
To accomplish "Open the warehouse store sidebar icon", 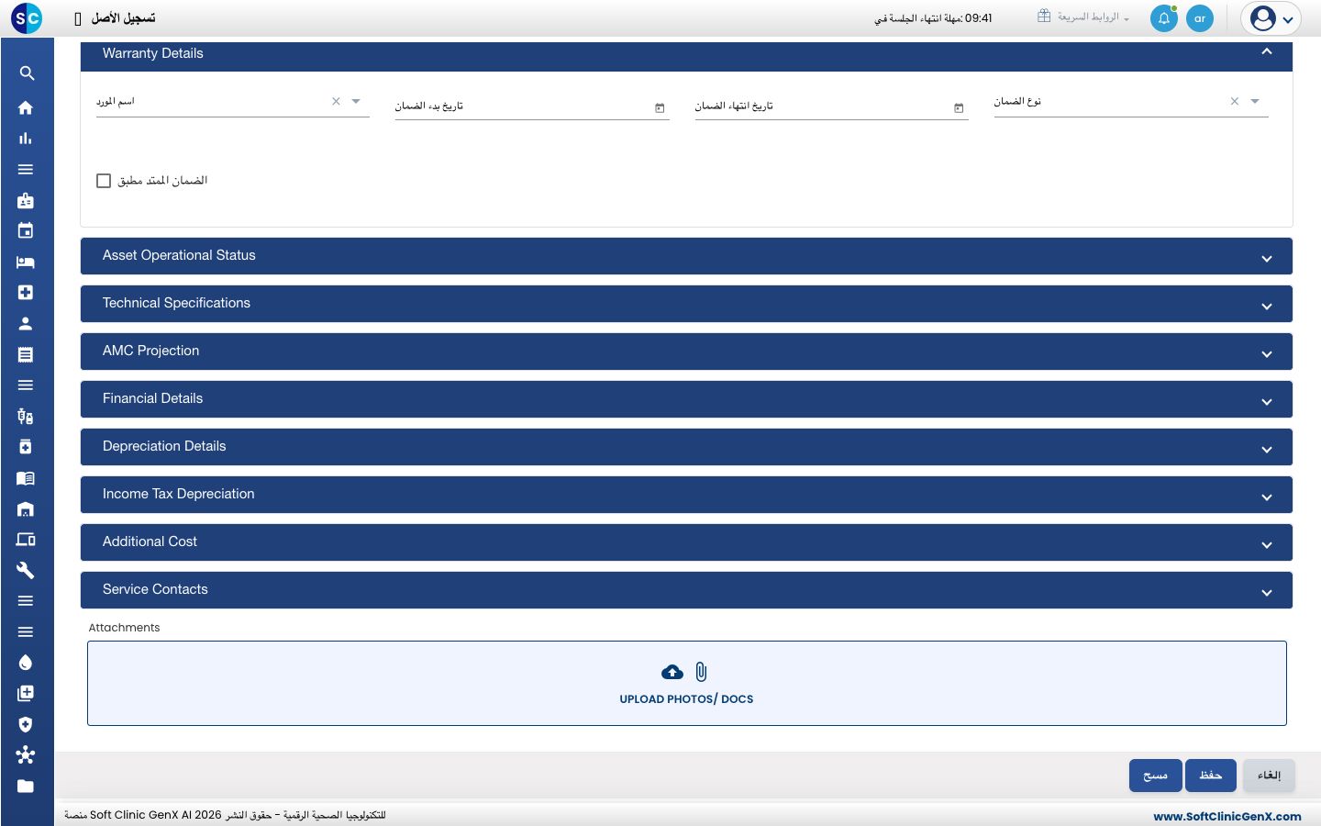I will [26, 508].
